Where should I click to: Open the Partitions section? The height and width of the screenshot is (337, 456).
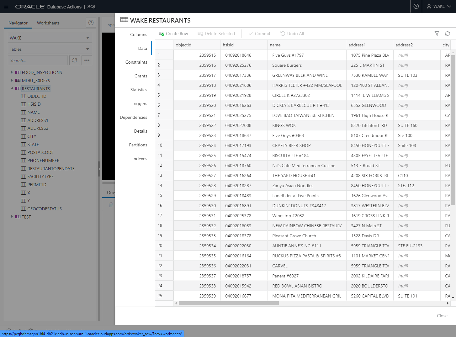(x=138, y=145)
